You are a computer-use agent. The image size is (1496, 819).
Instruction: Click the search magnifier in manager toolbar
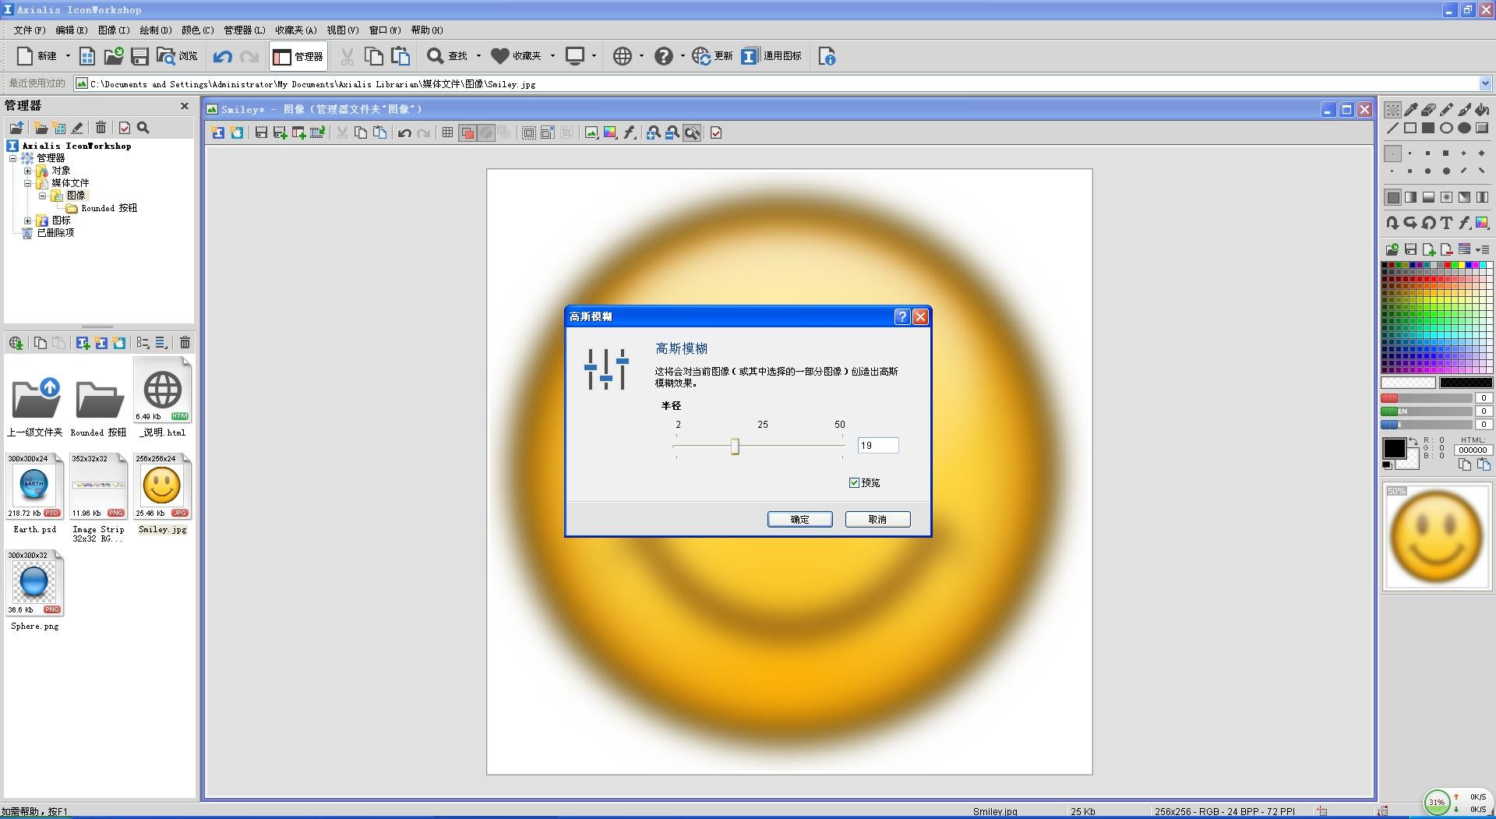[x=143, y=128]
